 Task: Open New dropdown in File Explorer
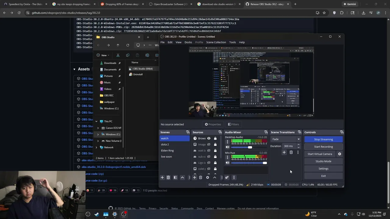[x=104, y=55]
